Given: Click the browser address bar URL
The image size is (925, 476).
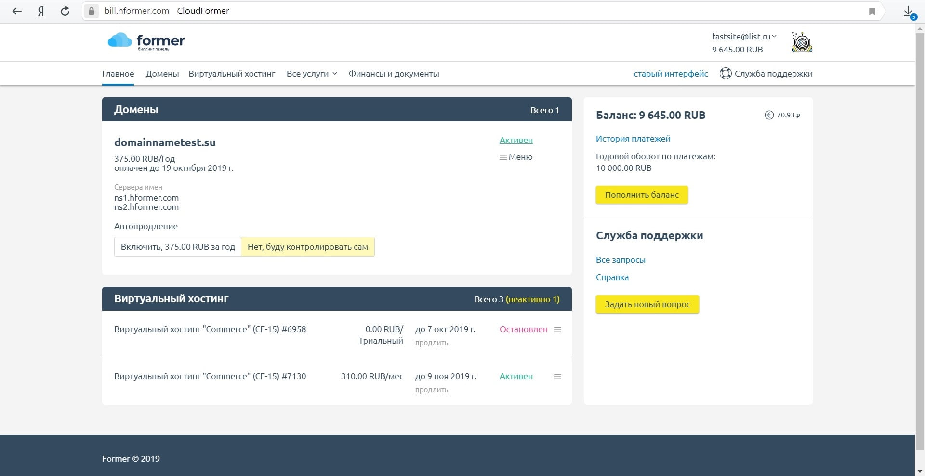Looking at the screenshot, I should (x=136, y=11).
